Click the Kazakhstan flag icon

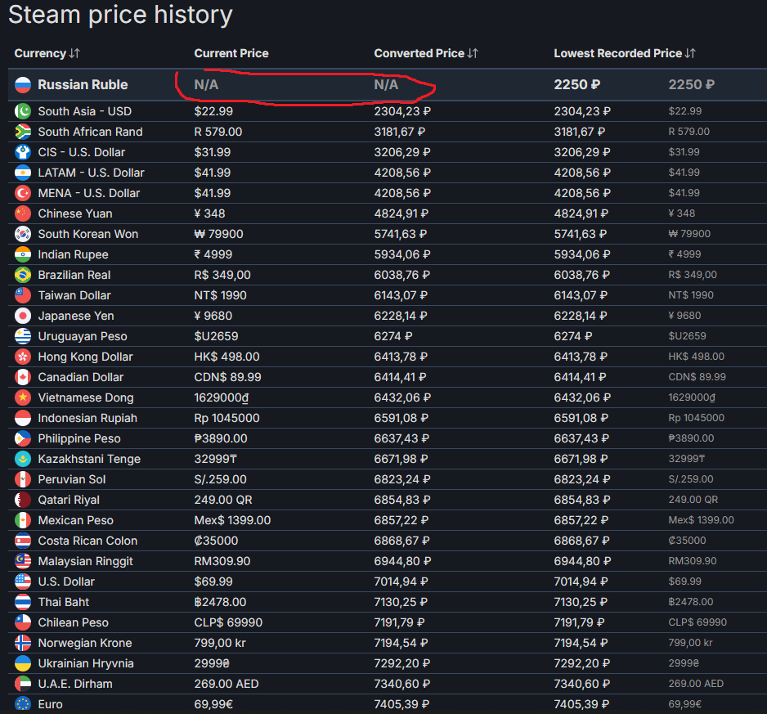click(x=23, y=459)
